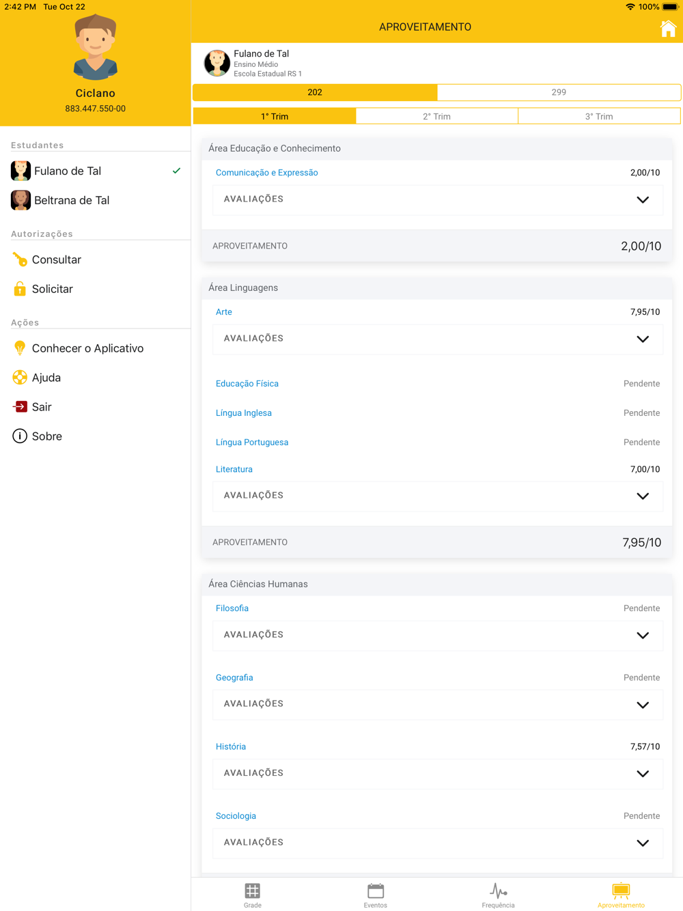The width and height of the screenshot is (683, 911).
Task: Select the 2° Trim tab
Action: point(437,116)
